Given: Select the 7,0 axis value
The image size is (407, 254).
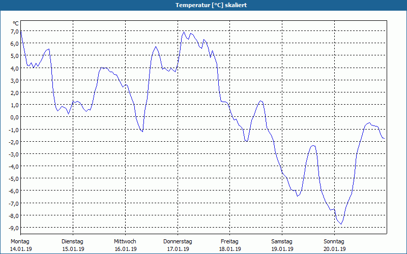Looking at the screenshot, I should click(15, 31).
